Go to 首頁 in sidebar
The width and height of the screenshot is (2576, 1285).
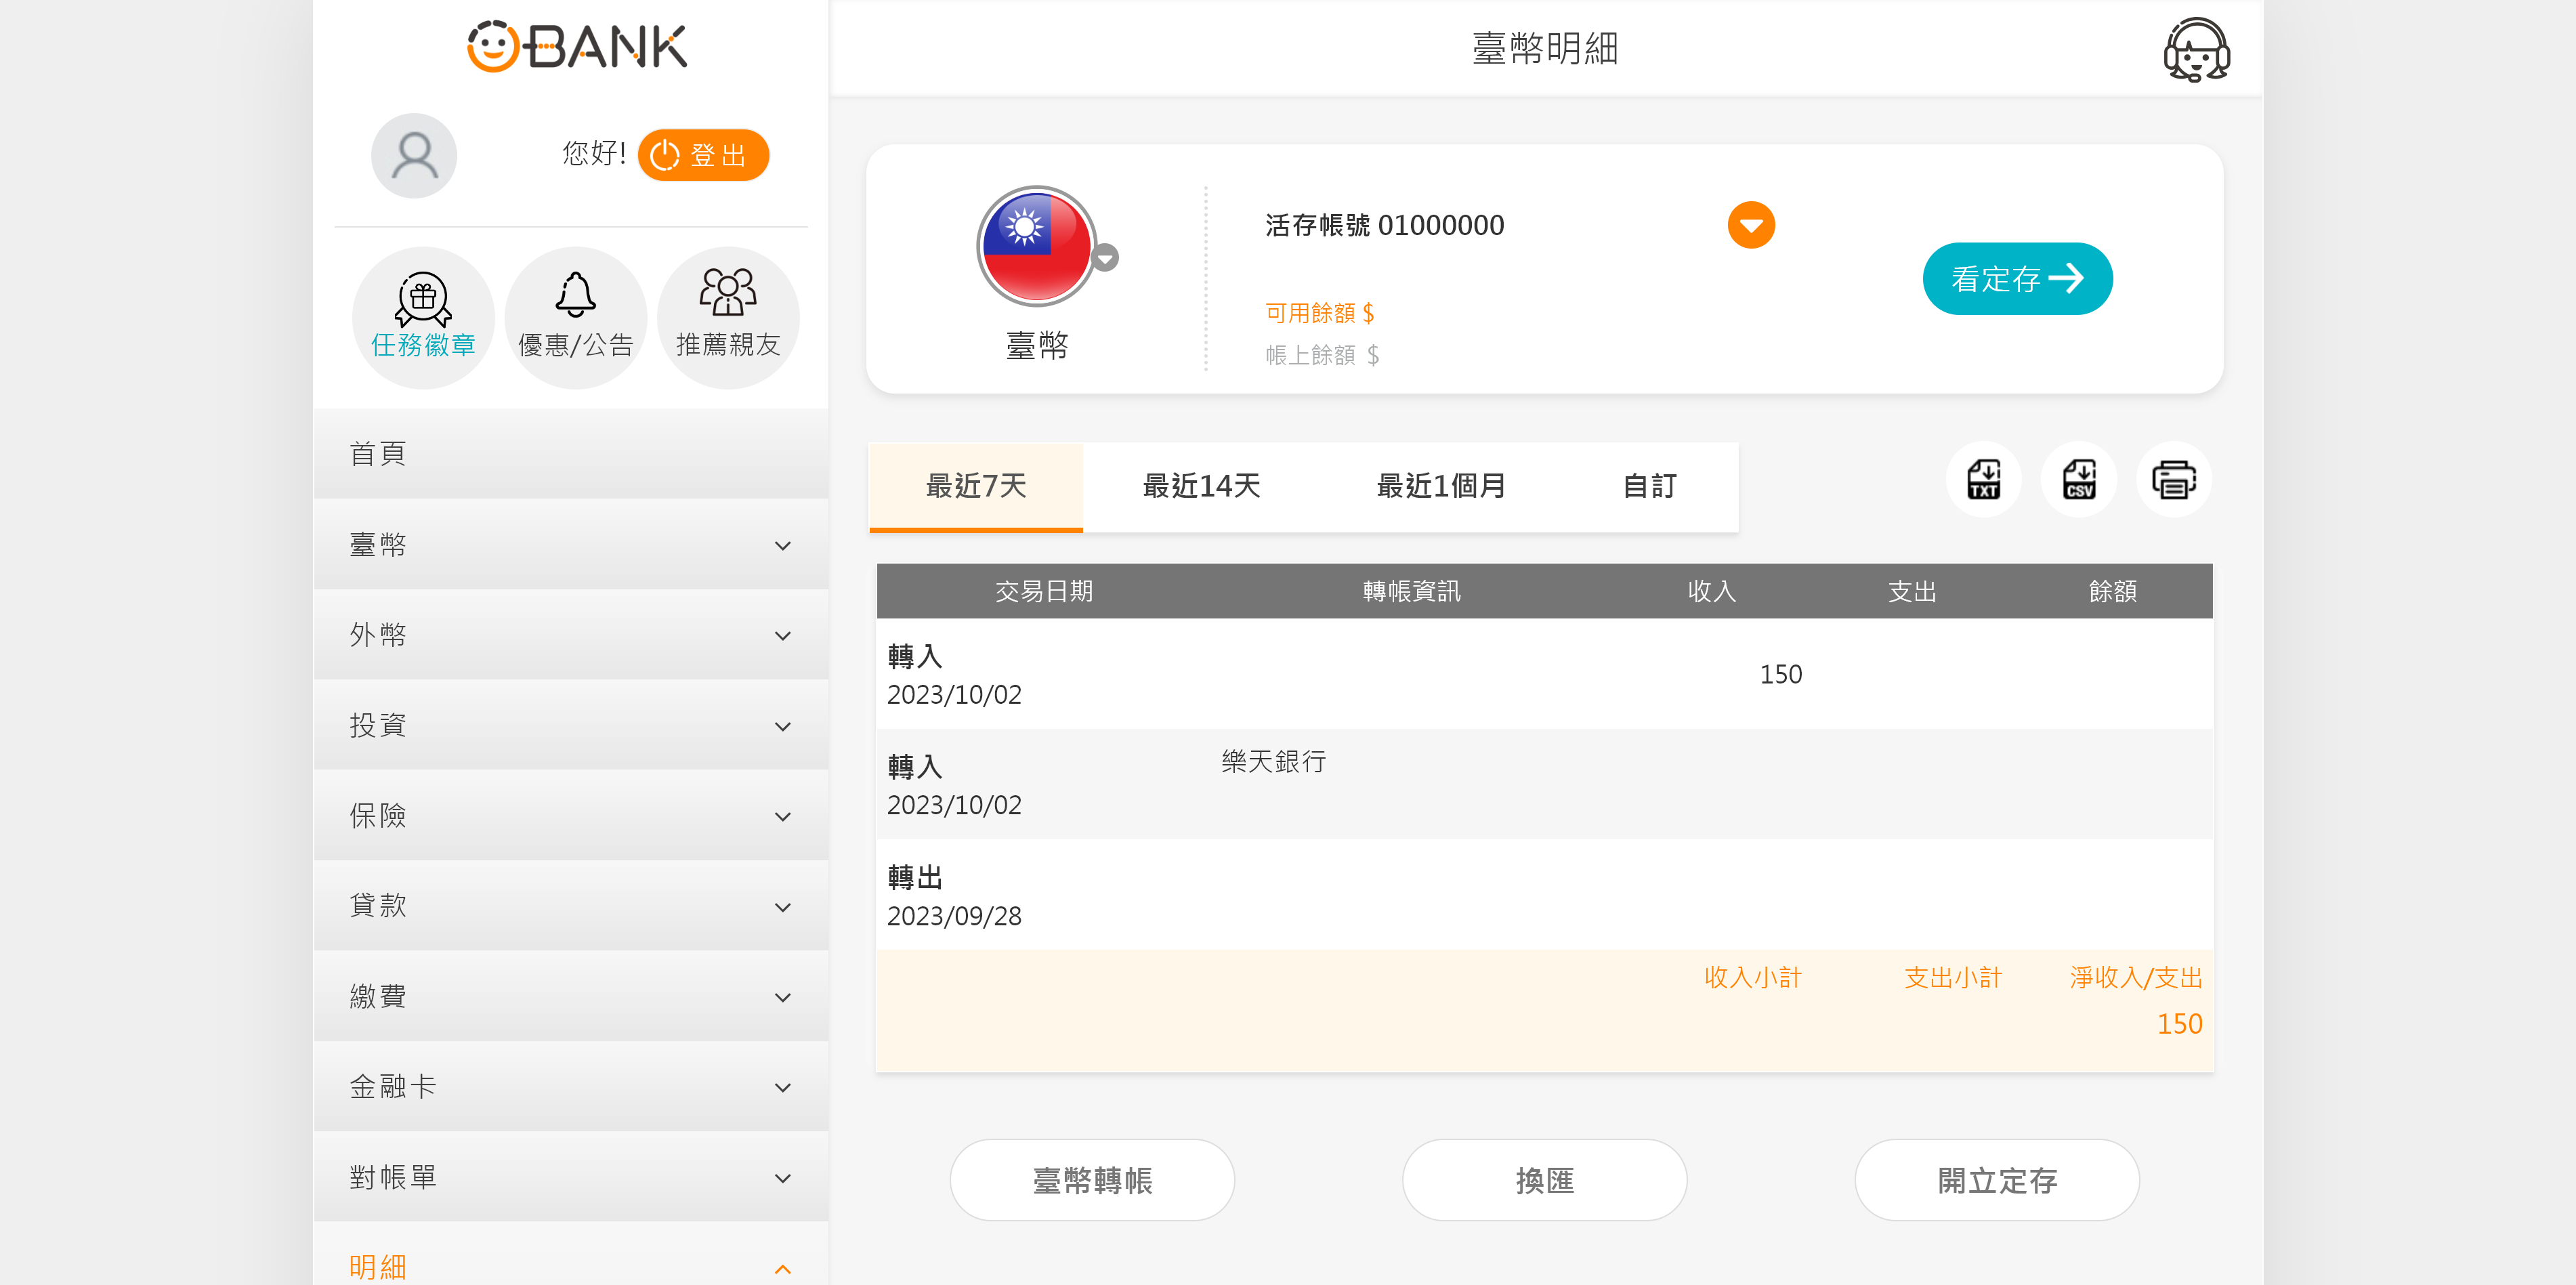[x=570, y=454]
